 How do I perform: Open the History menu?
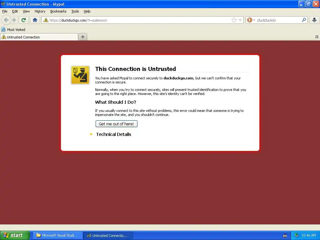40,12
